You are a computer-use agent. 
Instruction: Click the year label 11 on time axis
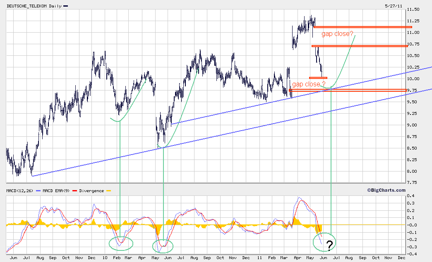(259, 258)
